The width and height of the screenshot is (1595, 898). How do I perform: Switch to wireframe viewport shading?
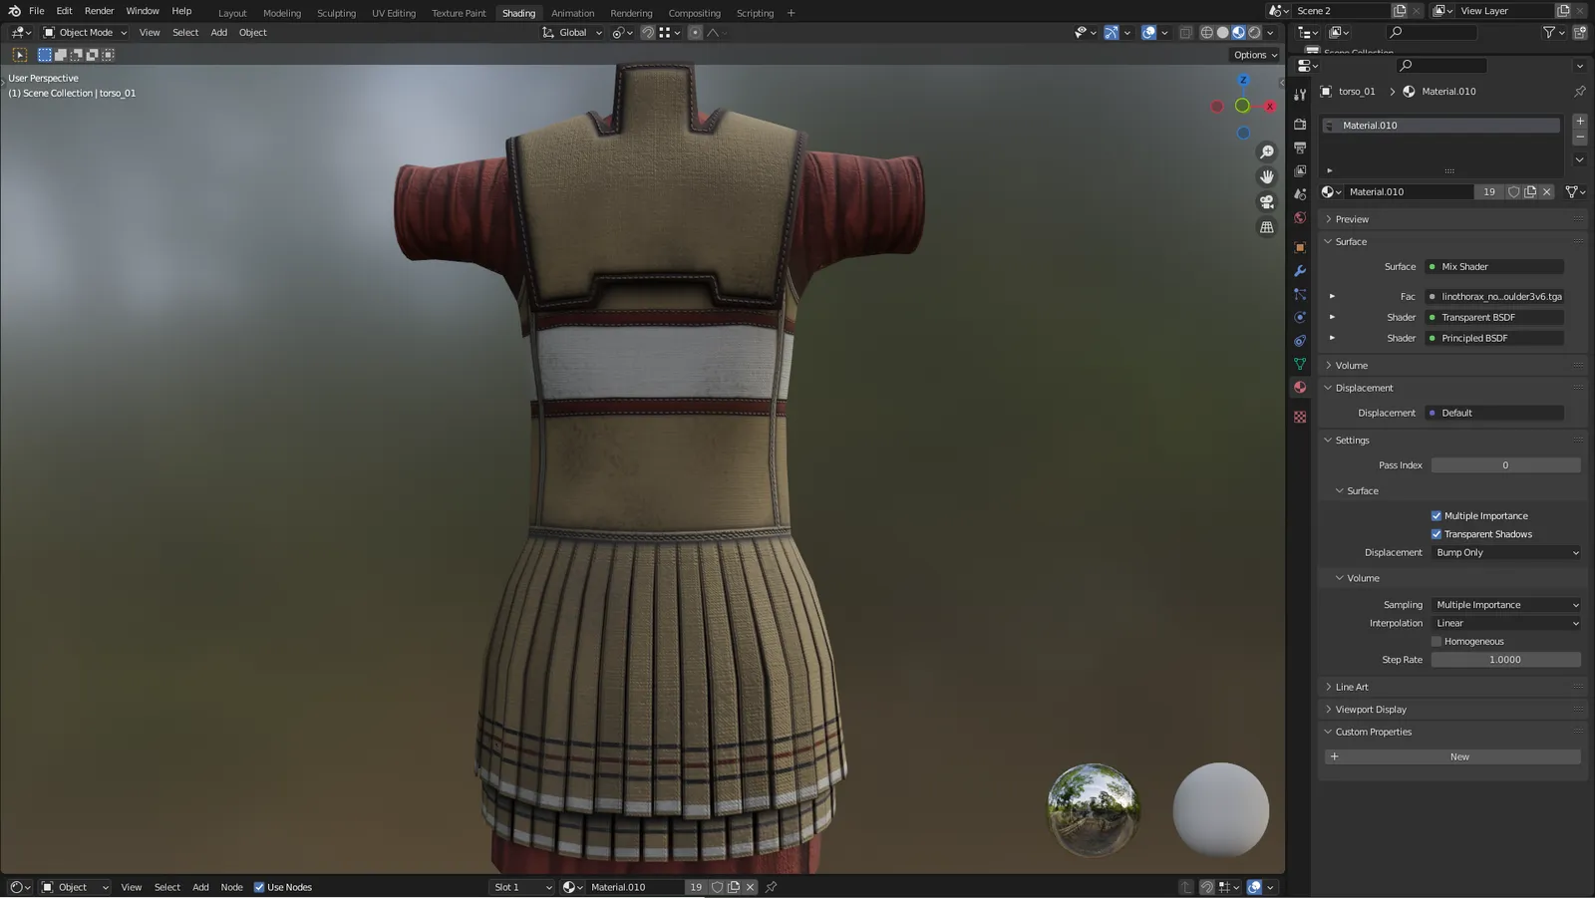[1207, 33]
